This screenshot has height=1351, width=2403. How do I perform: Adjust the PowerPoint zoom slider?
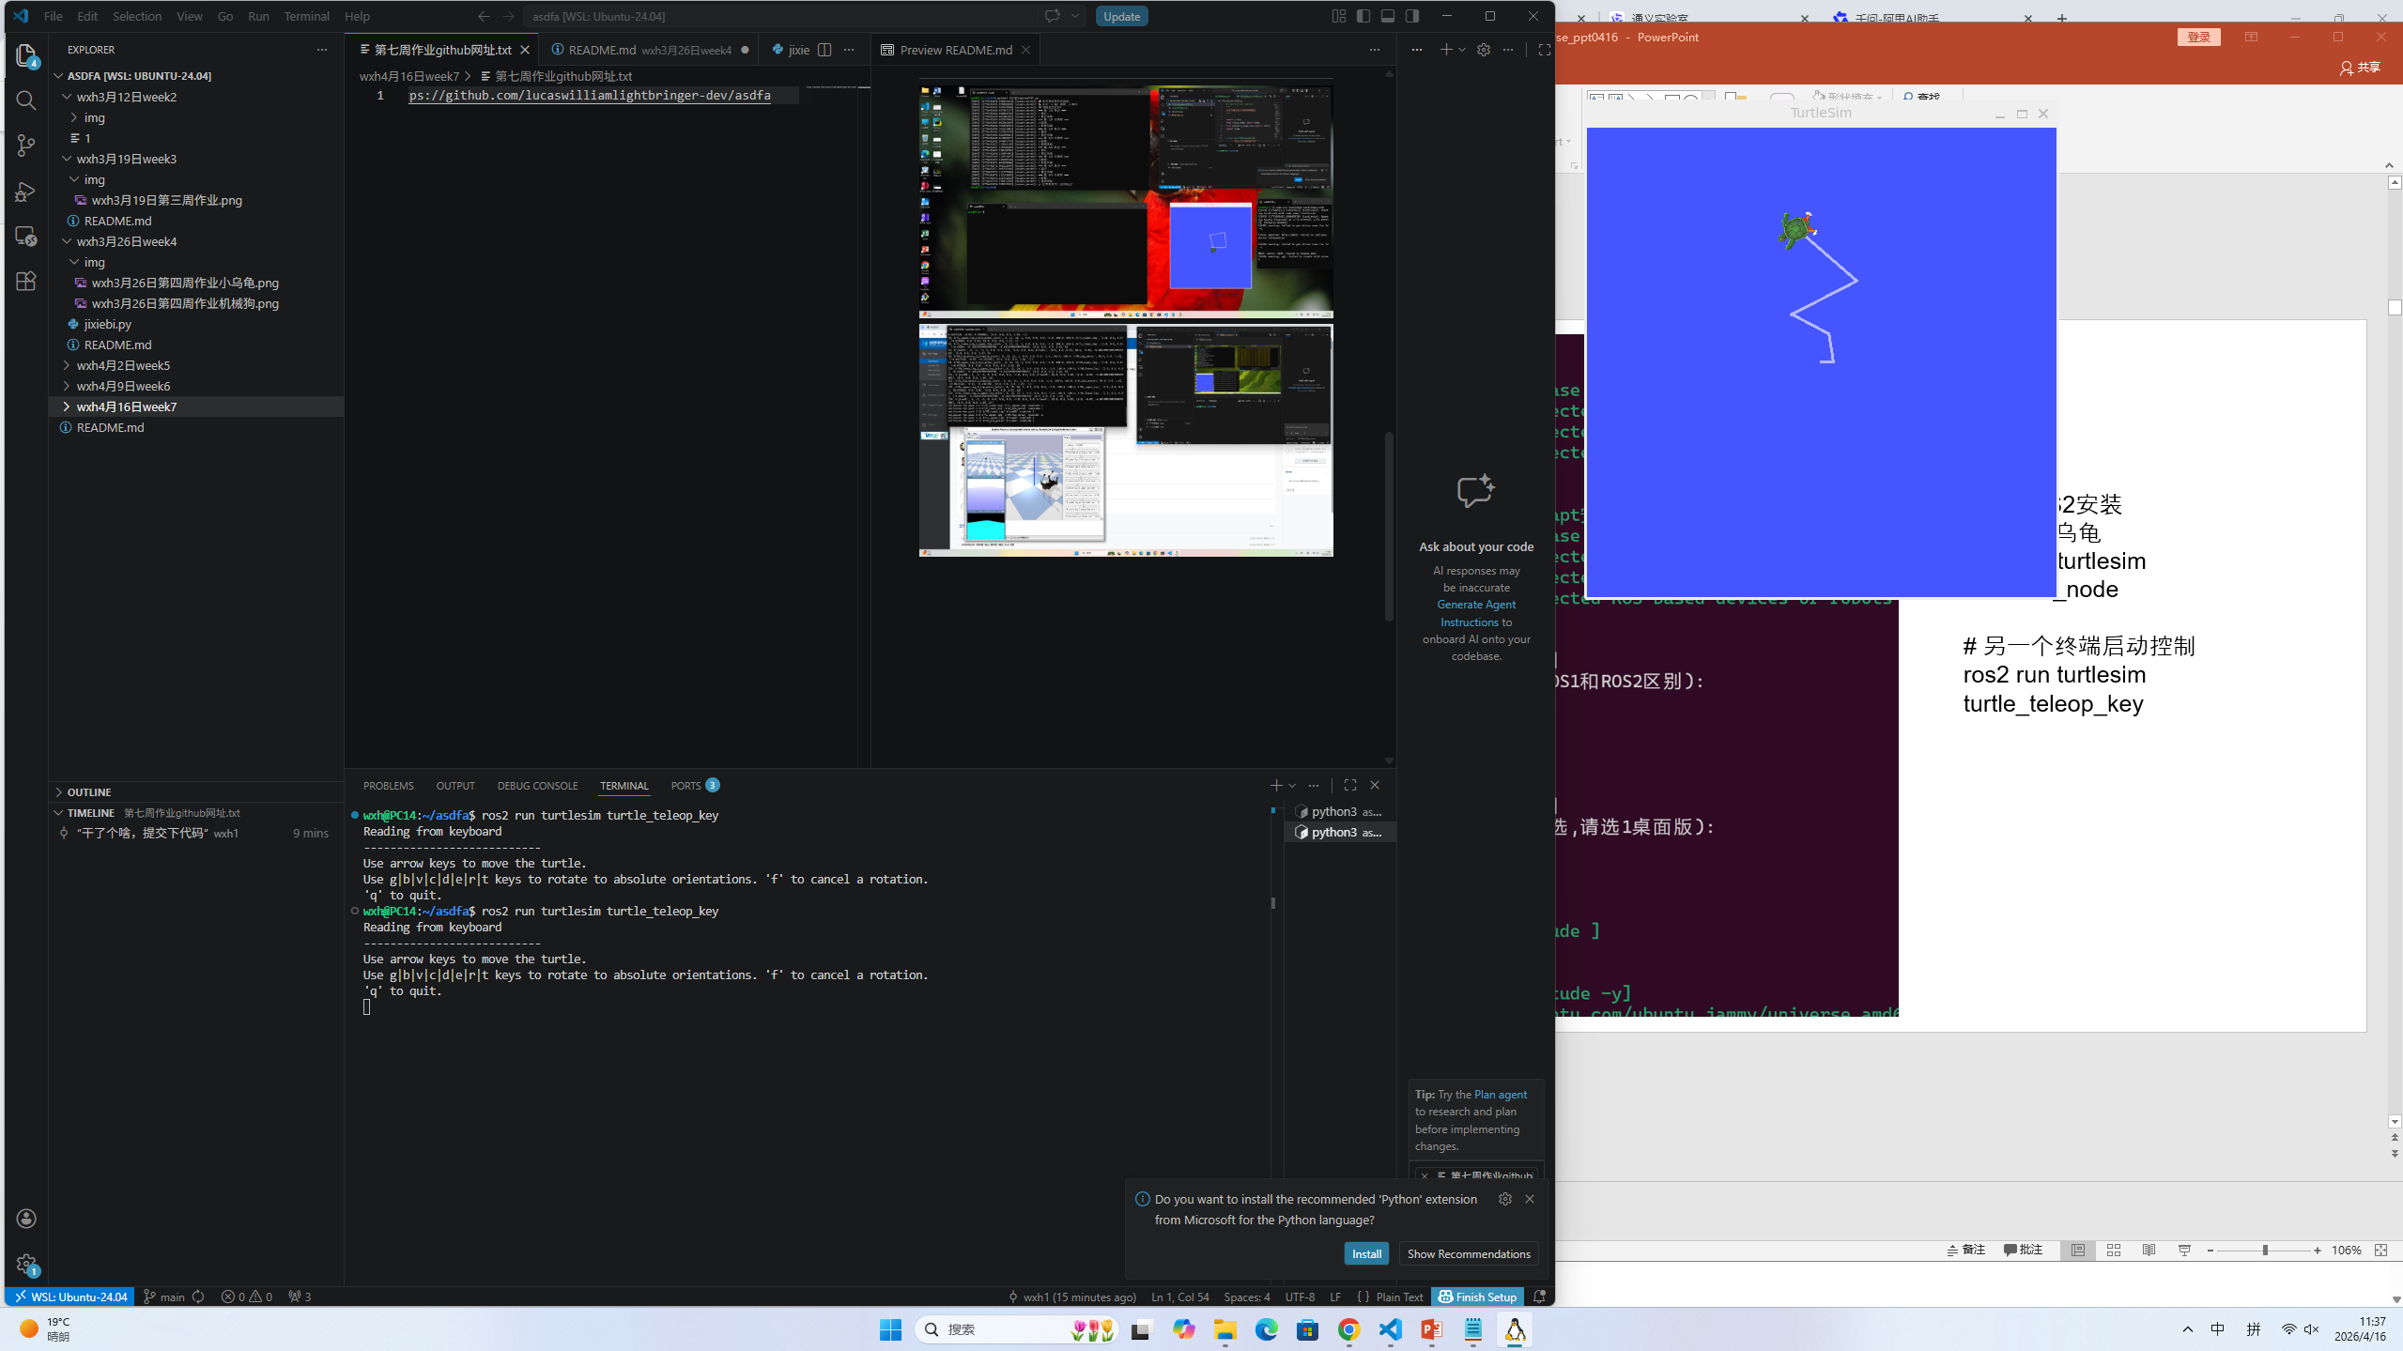[2265, 1251]
